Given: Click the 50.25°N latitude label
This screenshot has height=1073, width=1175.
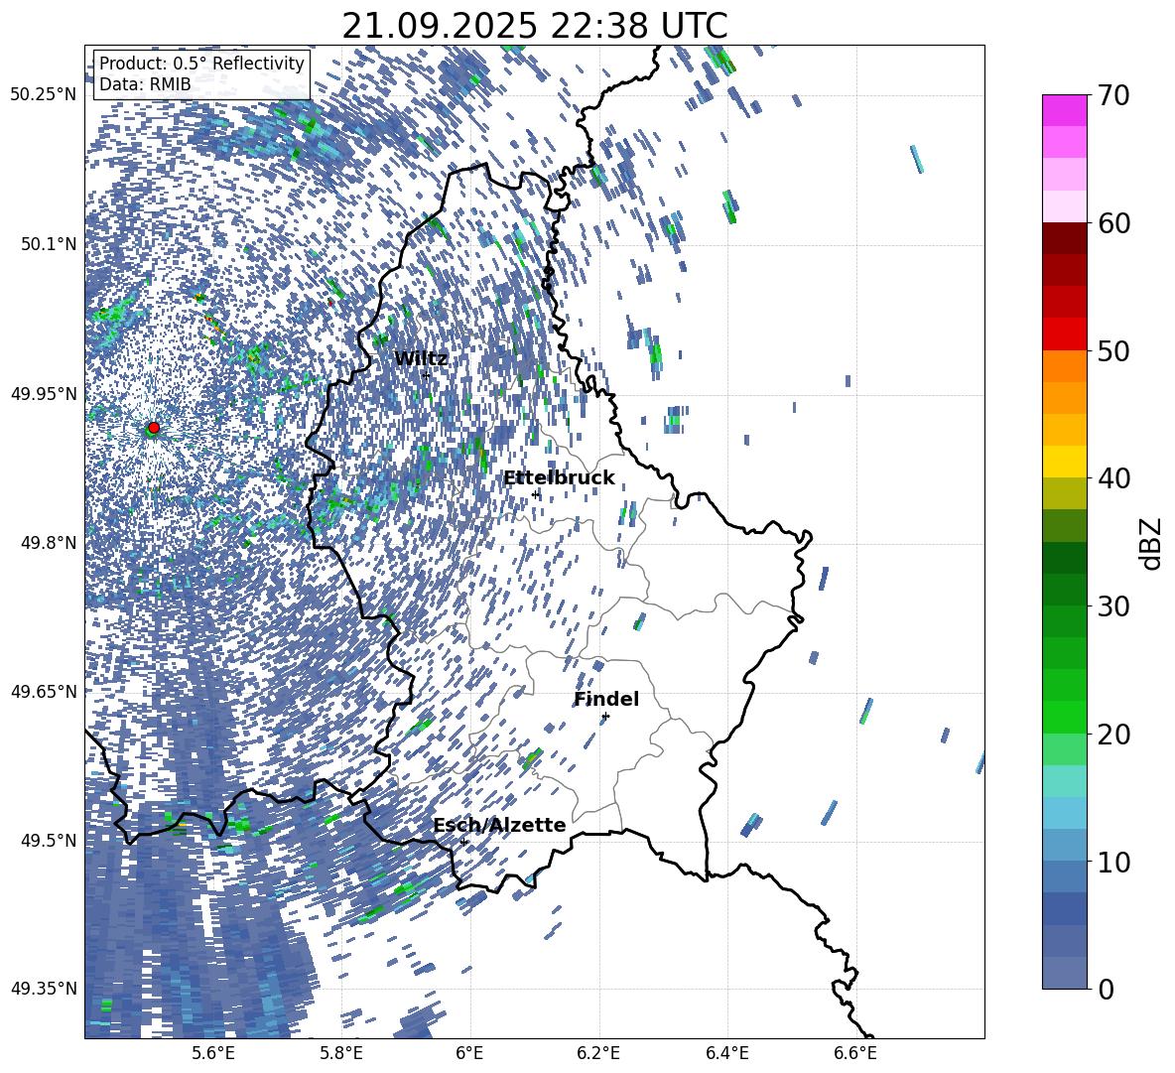Looking at the screenshot, I should [x=44, y=95].
